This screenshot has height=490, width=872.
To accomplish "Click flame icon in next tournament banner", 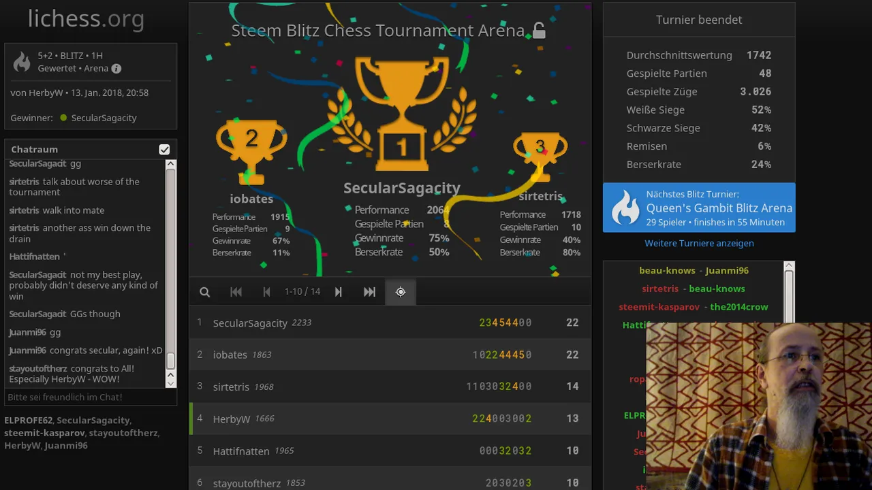I will 625,208.
